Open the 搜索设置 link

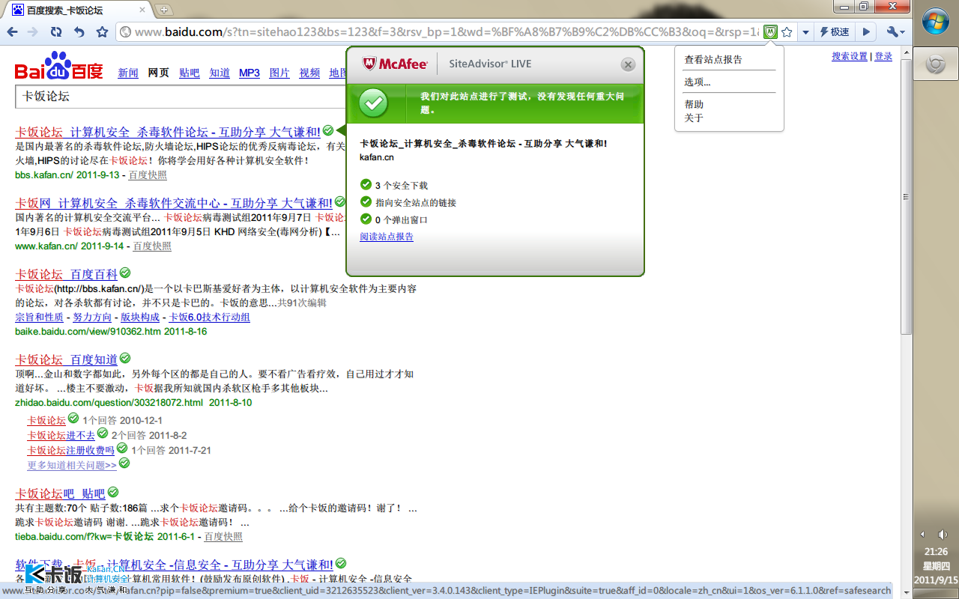tap(850, 56)
